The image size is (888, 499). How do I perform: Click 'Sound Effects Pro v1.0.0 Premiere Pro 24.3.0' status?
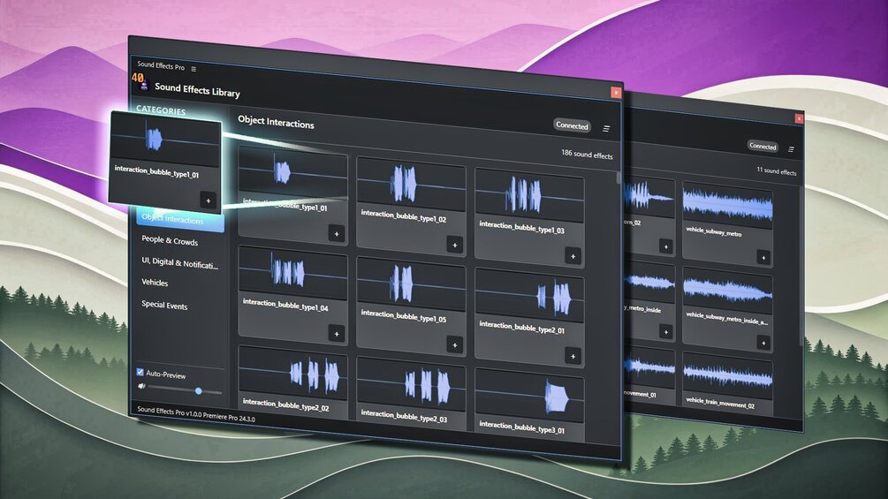coord(196,414)
